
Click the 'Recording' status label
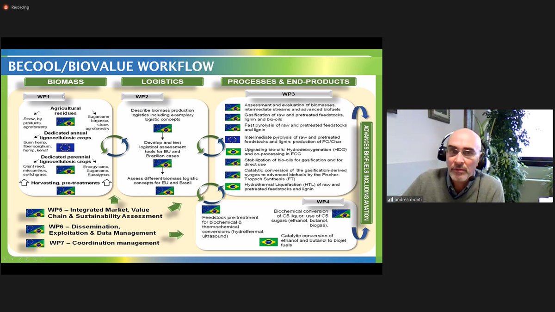coord(20,7)
